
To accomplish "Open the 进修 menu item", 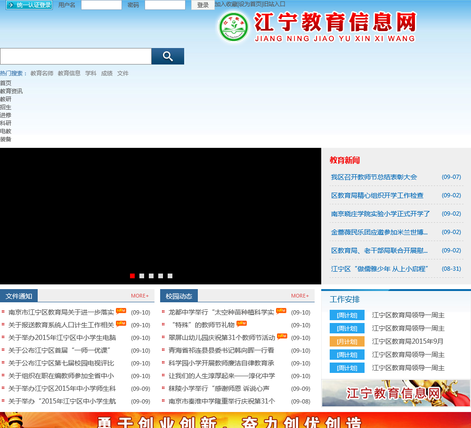I will (6, 115).
